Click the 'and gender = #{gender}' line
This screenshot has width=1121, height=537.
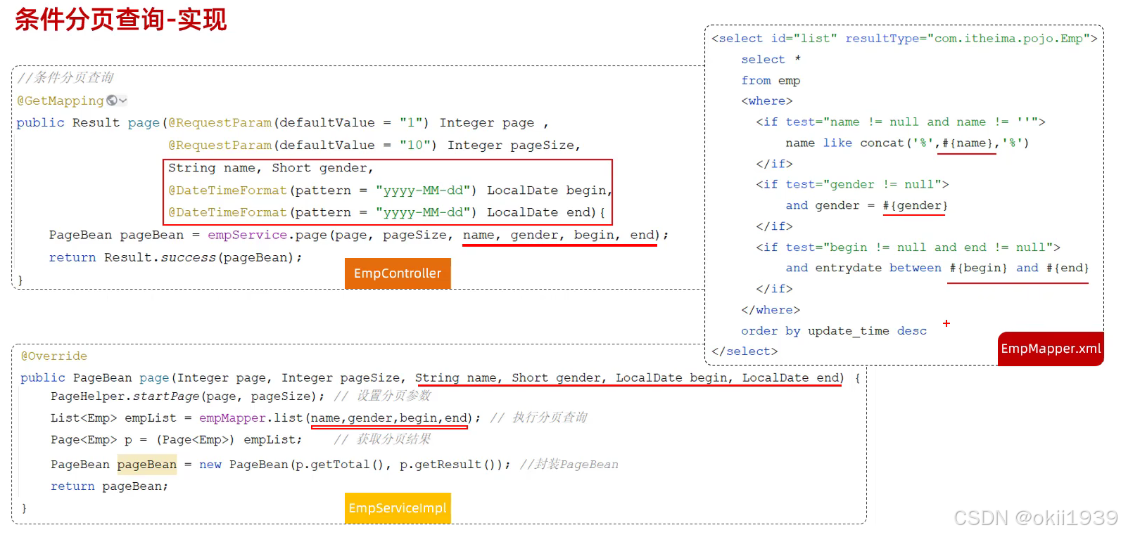867,206
